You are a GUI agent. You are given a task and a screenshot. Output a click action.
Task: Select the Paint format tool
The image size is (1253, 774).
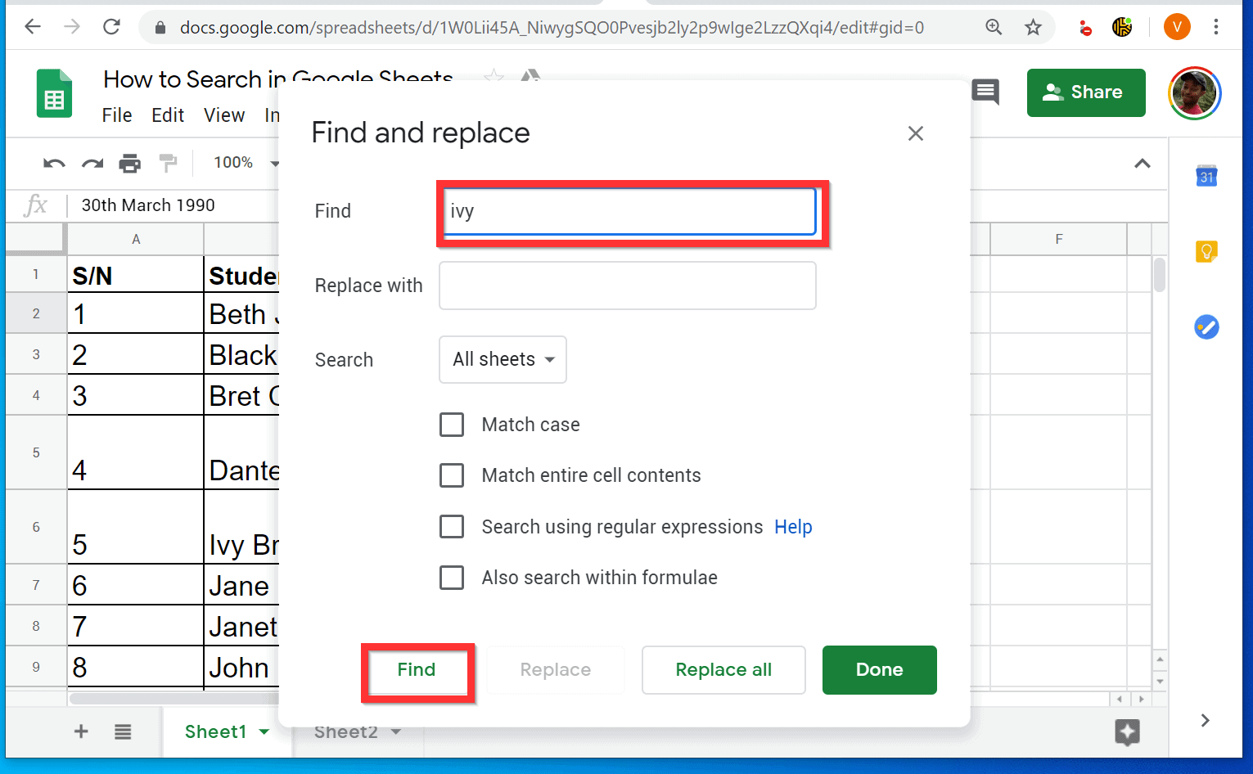click(168, 163)
